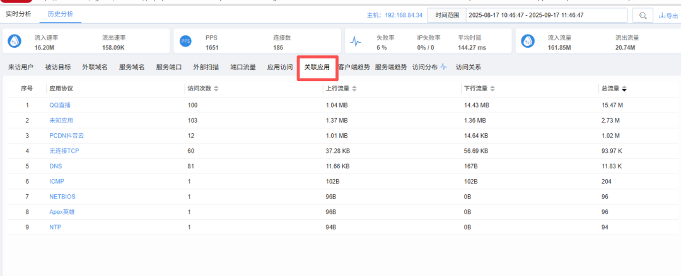Click the 失败率 pulse waveform icon
Image resolution: width=681 pixels, height=276 pixels.
pyautogui.click(x=356, y=41)
